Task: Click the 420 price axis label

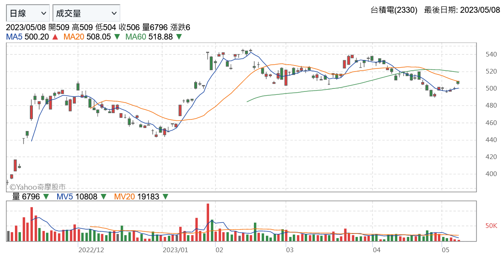Action: point(491,157)
